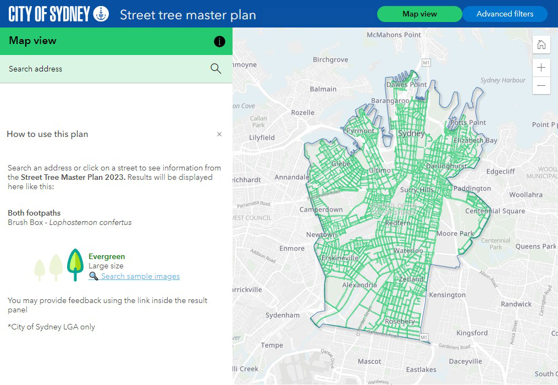Click the Newtown map label

point(322,235)
